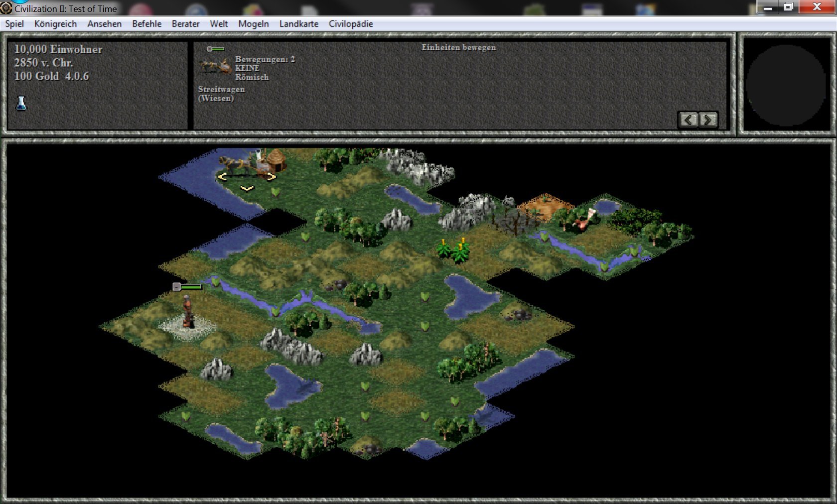837x504 pixels.
Task: Open the Befehle menu
Action: point(146,24)
